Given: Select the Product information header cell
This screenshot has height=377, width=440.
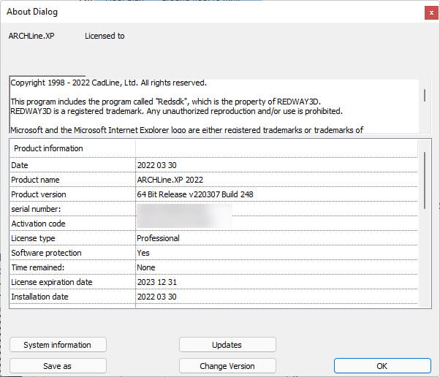Looking at the screenshot, I should tap(72, 148).
